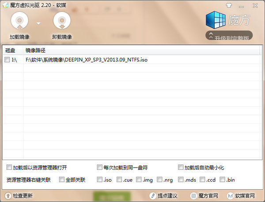Click the app icon in the title bar
This screenshot has height=202, width=265.
point(6,5)
